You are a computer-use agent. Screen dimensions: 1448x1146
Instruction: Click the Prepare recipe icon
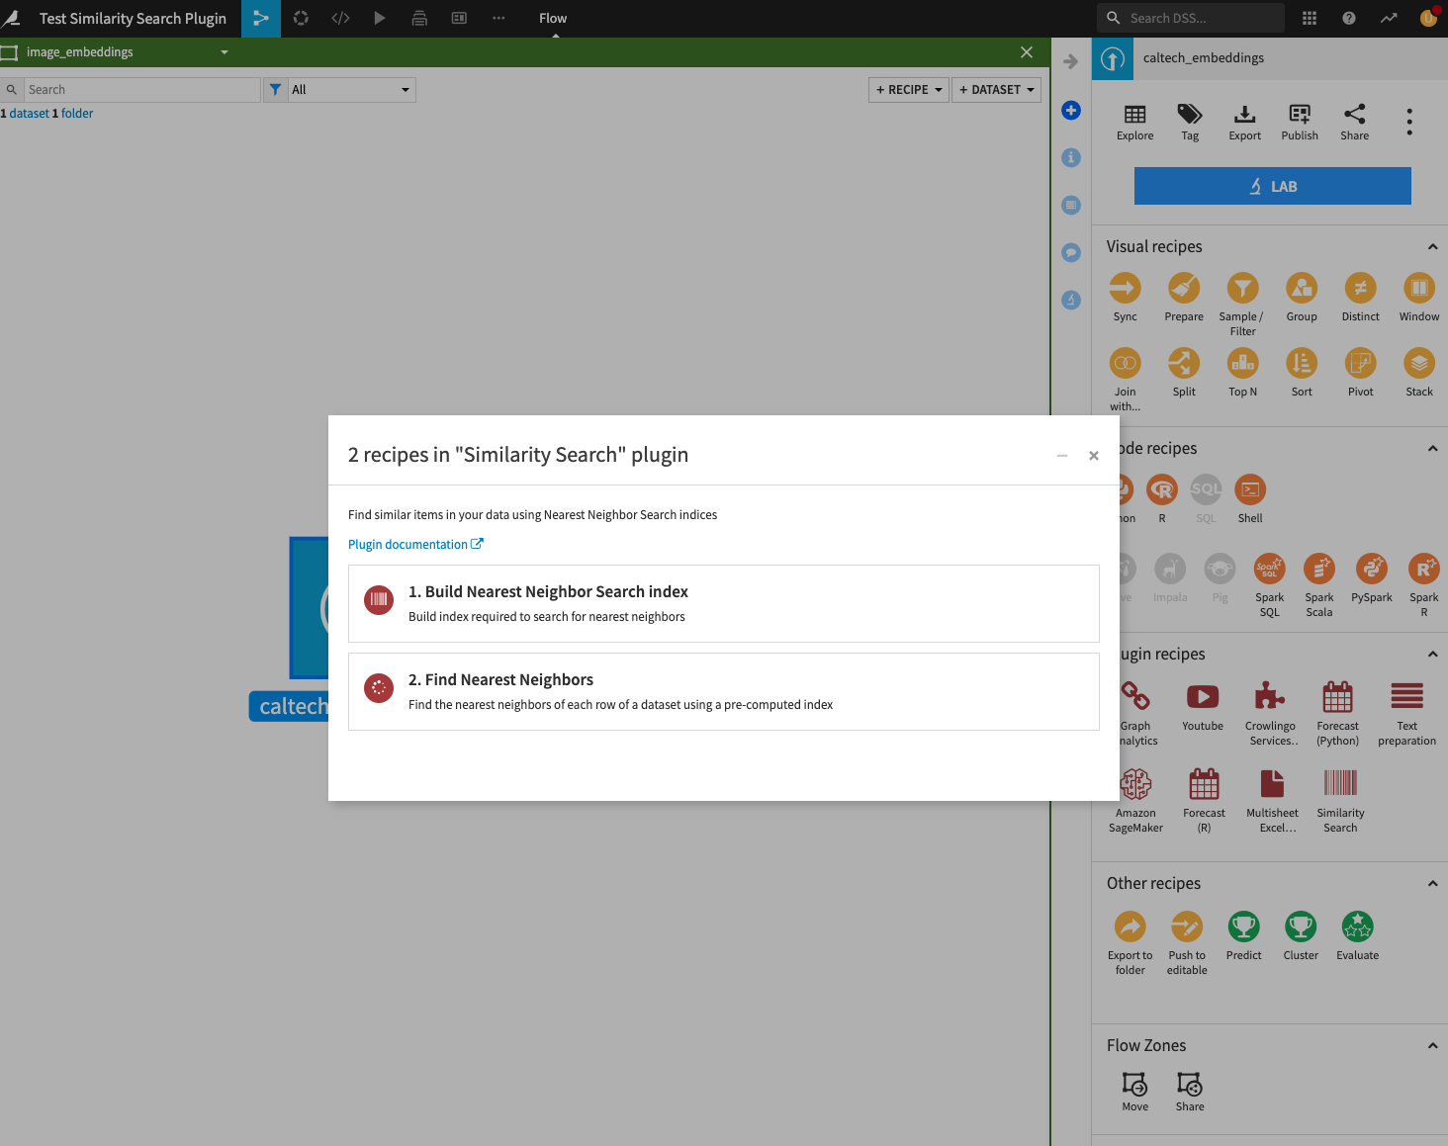[1183, 289]
